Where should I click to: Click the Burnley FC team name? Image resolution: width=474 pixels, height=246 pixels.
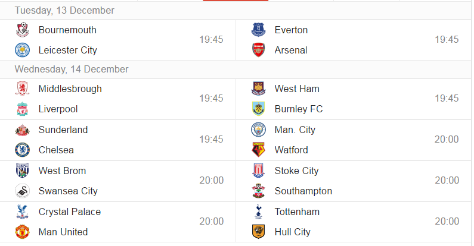299,109
